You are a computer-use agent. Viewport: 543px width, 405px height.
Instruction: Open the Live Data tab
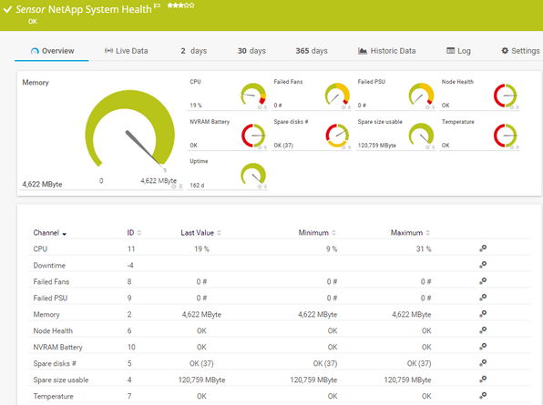(x=126, y=51)
